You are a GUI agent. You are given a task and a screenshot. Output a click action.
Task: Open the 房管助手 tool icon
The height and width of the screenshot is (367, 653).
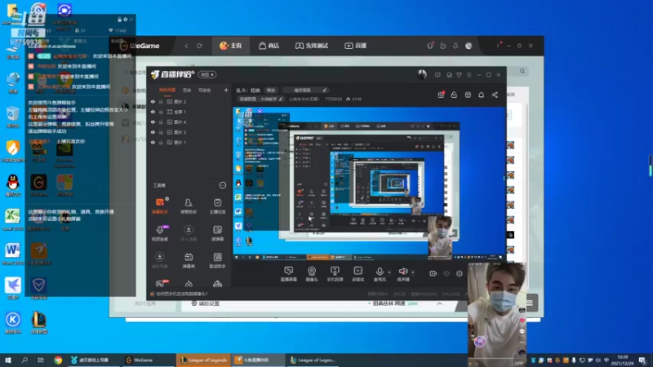189,206
